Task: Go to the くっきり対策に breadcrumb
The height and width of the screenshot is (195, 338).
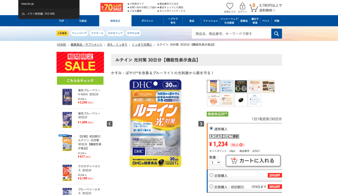Action: click(142, 45)
